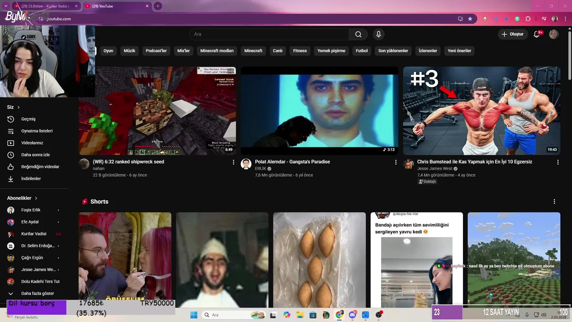Open the ranked shipwreck seed video thumbnail
Viewport: 572px width, 322px height.
coord(157,111)
